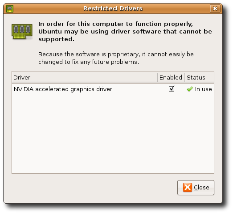Image resolution: width=233 pixels, height=214 pixels.
Task: Click divider between Driver and Enabled headers
Action: (x=158, y=77)
